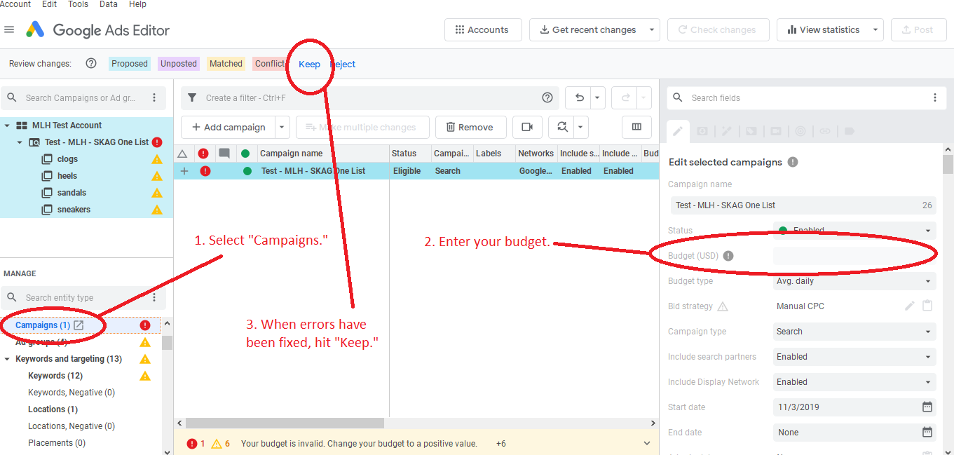This screenshot has height=455, width=954.
Task: Click the filter funnel icon
Action: tap(192, 98)
